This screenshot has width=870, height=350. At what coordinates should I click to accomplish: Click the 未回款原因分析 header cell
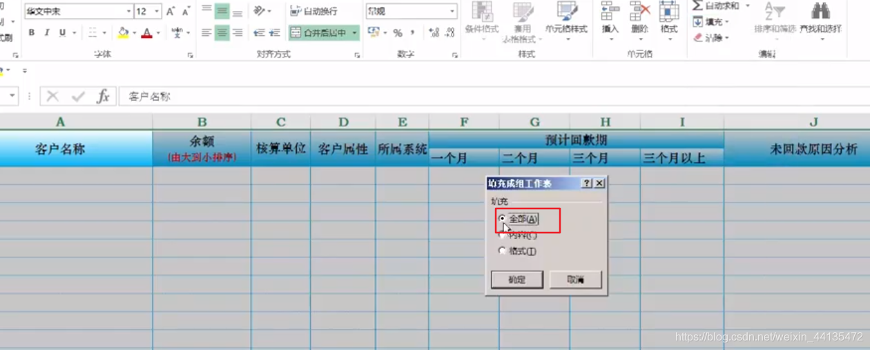(x=797, y=148)
